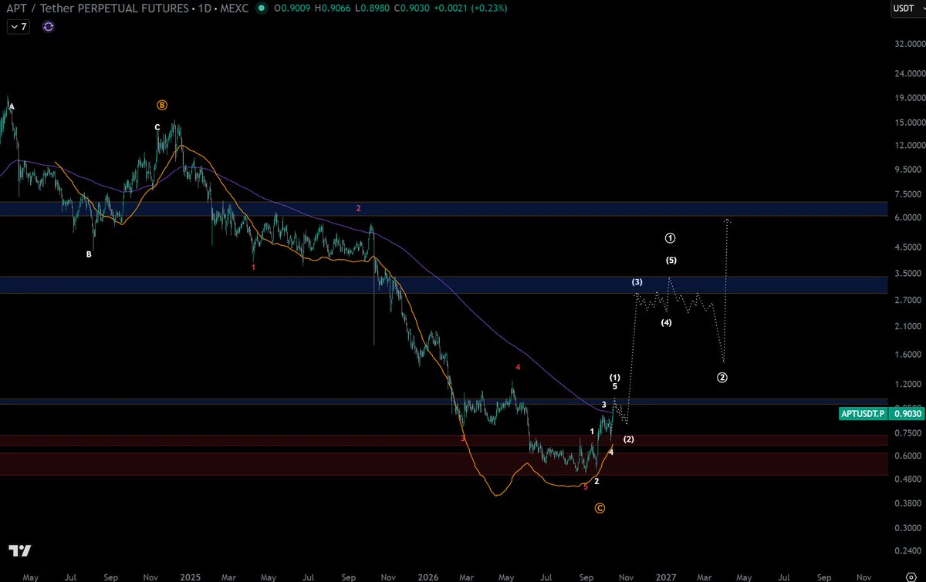This screenshot has height=582, width=926.
Task: Click the APTUSDT.P price line label
Action: click(x=863, y=413)
